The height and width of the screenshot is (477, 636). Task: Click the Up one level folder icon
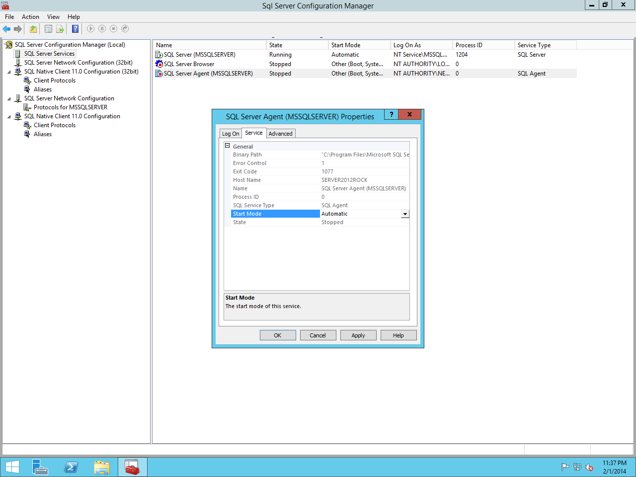tap(33, 29)
